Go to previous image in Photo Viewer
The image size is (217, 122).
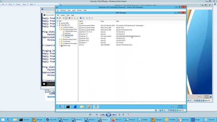click(103, 115)
